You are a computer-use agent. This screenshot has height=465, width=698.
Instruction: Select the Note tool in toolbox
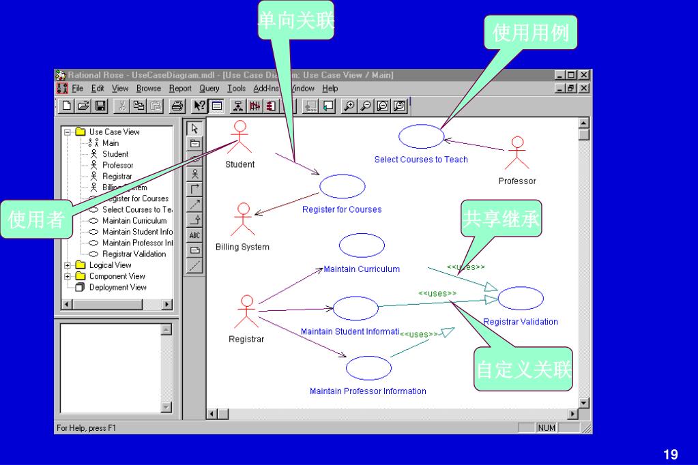coord(194,250)
